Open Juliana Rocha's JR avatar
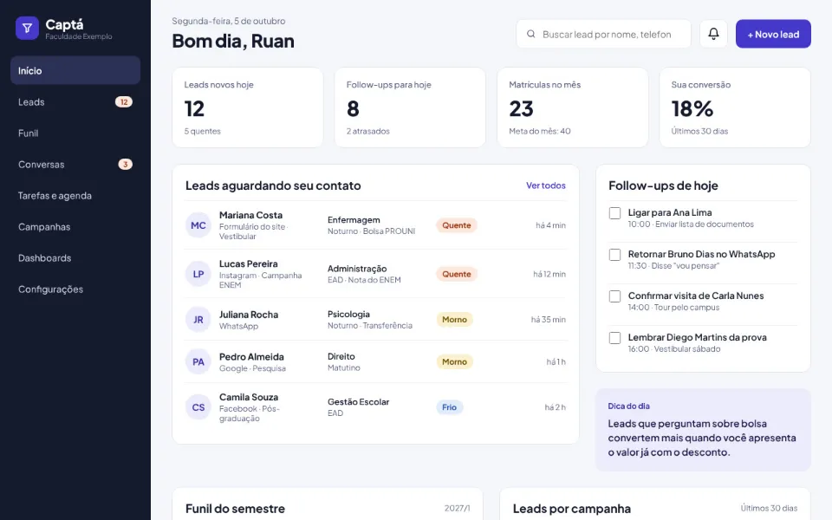 click(198, 320)
